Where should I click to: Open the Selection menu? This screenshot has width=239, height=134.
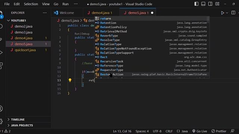(x=31, y=4)
